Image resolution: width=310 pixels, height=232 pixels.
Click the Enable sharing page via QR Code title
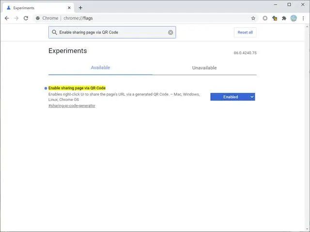click(x=77, y=88)
